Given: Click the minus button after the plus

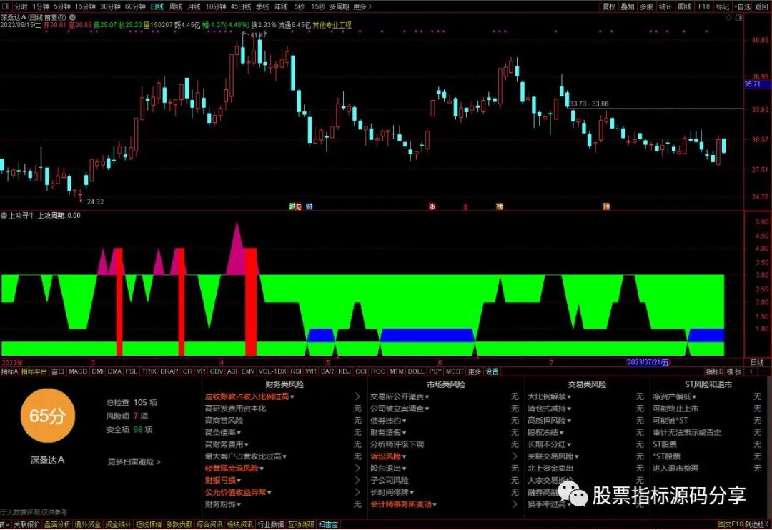Looking at the screenshot, I should point(764,371).
